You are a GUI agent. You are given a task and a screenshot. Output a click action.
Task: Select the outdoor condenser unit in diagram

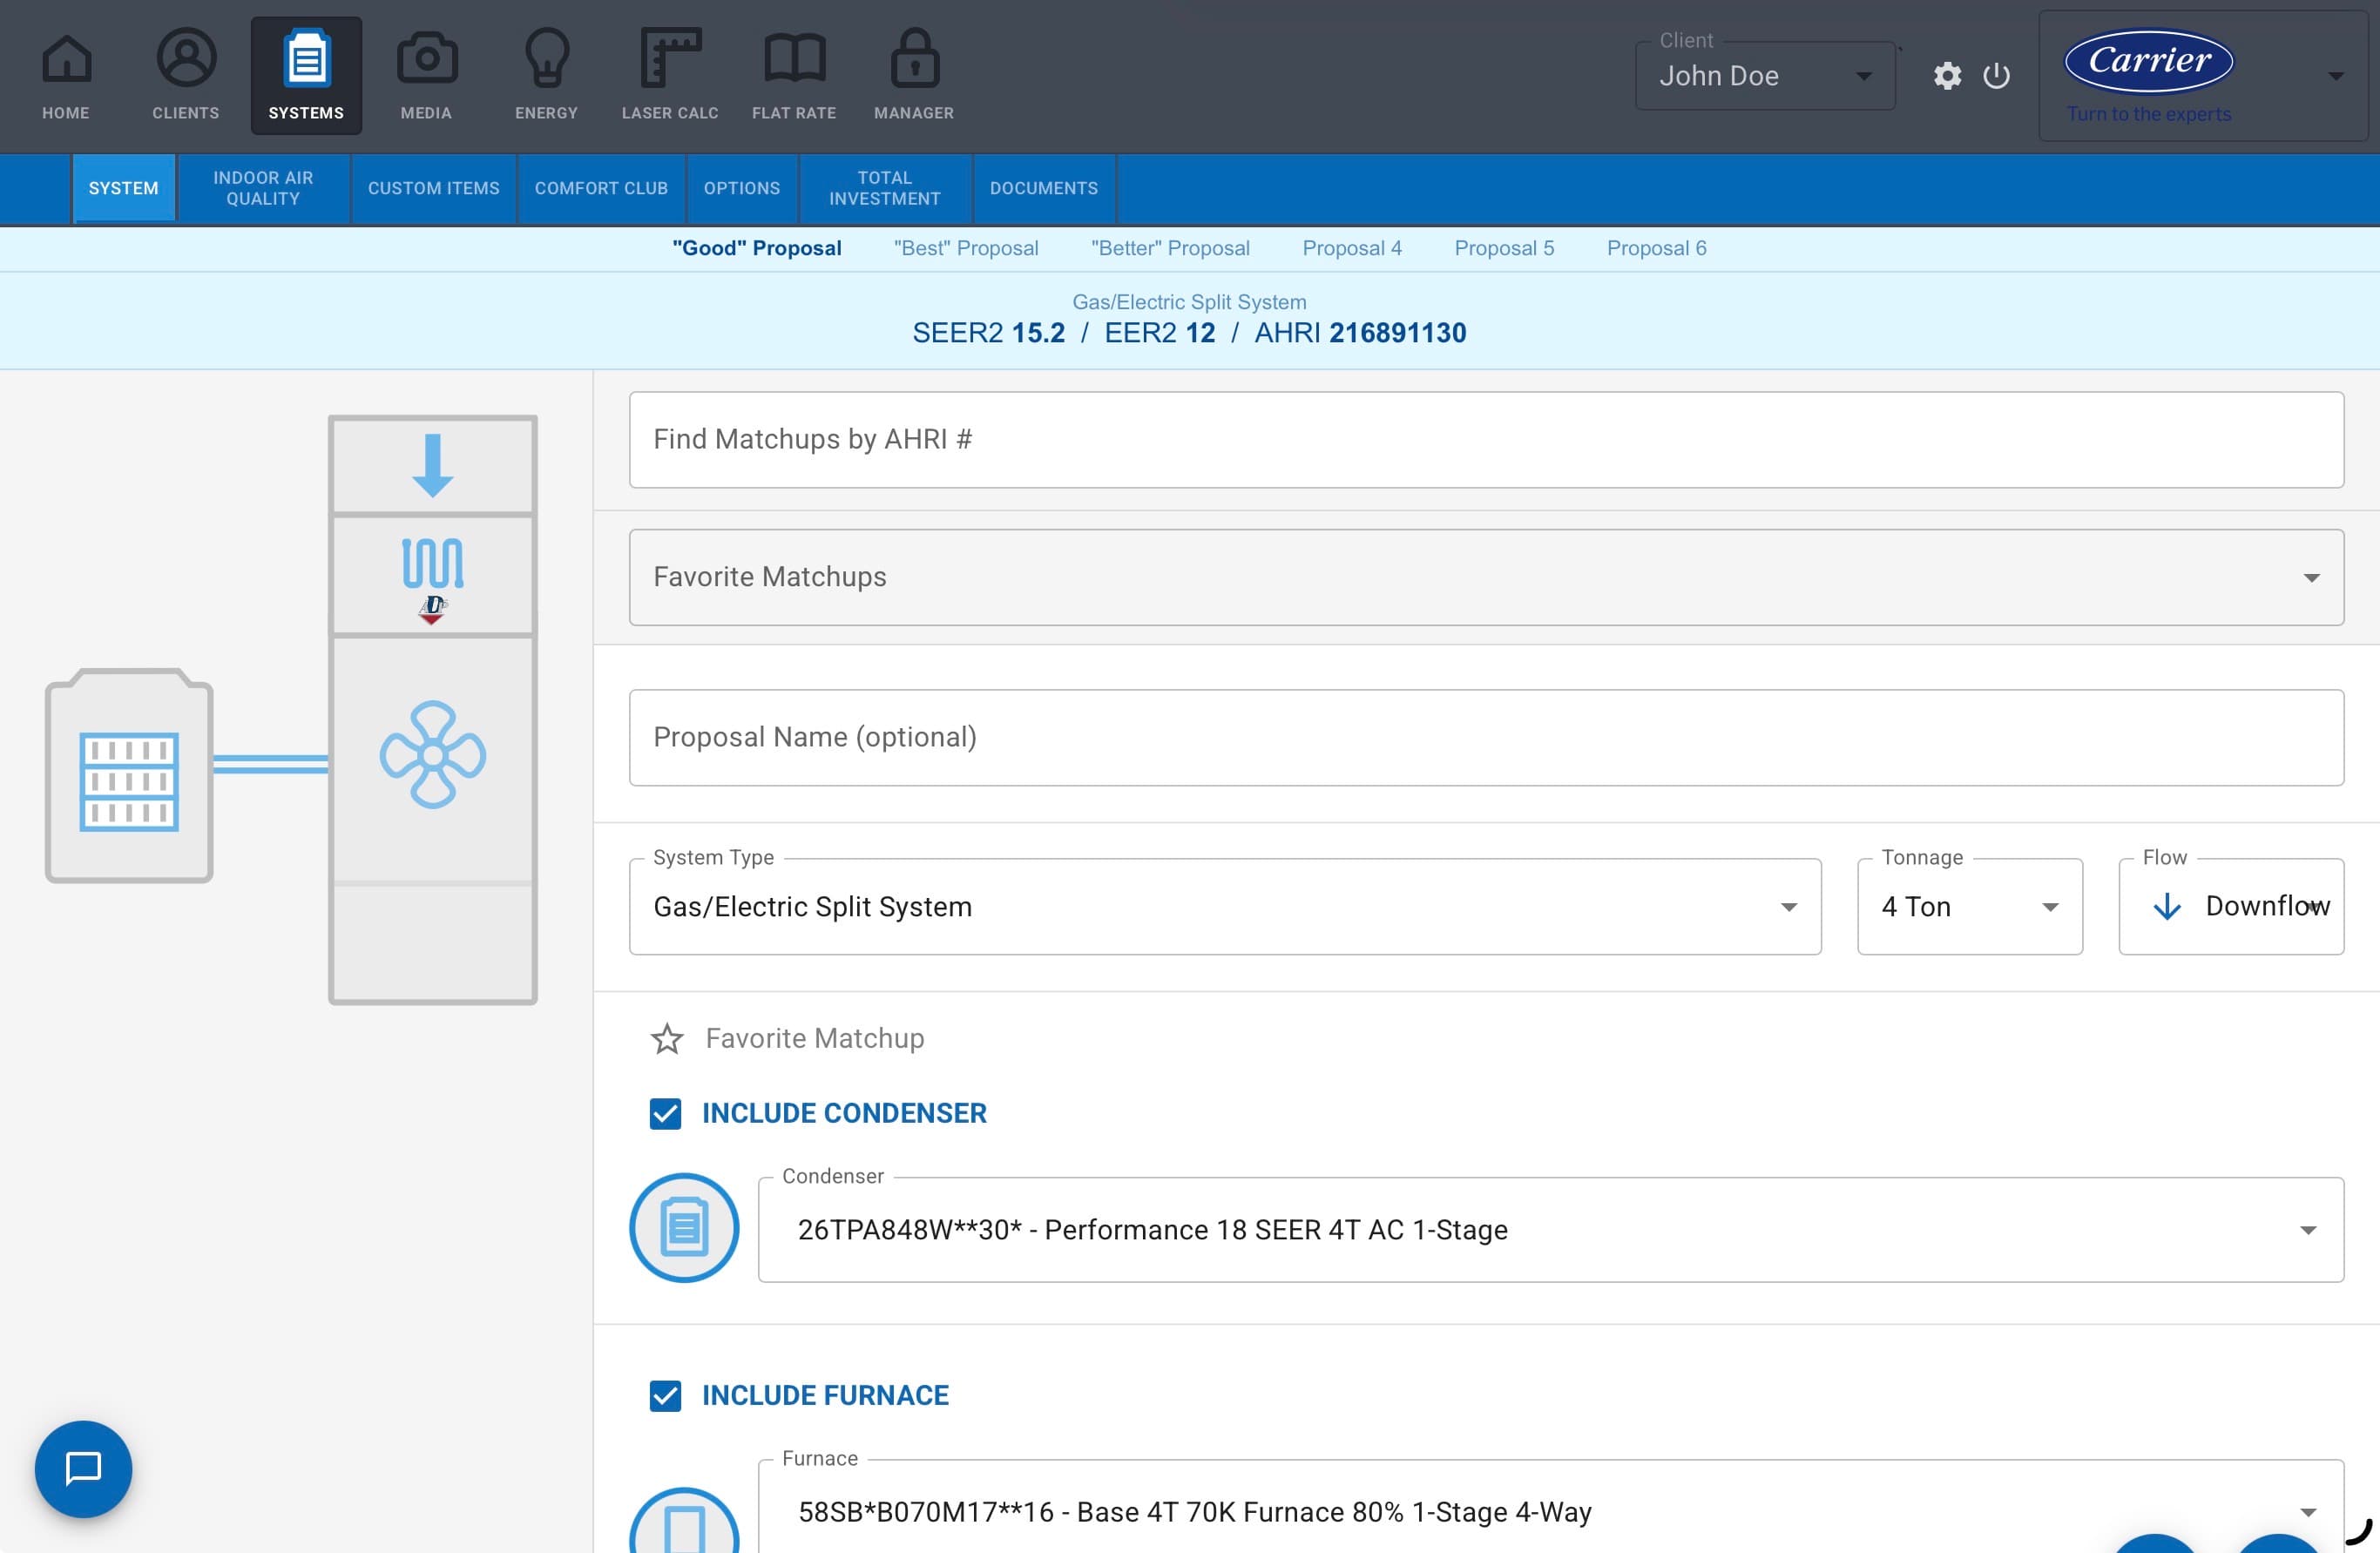[x=129, y=776]
